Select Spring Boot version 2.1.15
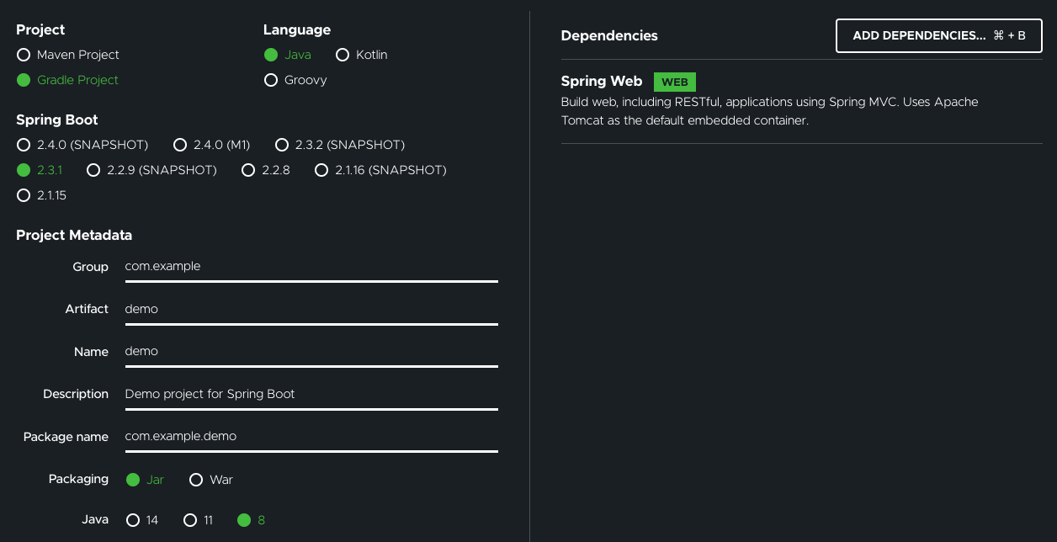This screenshot has height=542, width=1057. pos(42,195)
